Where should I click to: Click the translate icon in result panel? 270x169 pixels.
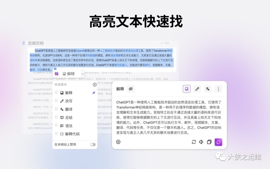208,89
